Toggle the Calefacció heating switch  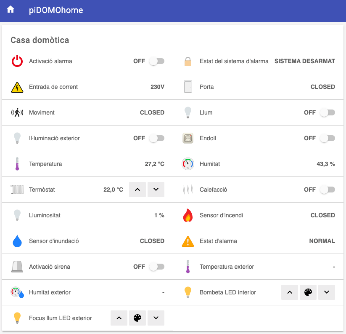pyautogui.click(x=327, y=190)
